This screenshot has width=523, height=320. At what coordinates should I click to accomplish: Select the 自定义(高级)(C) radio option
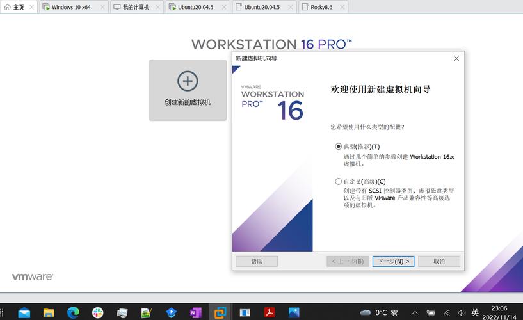[338, 181]
